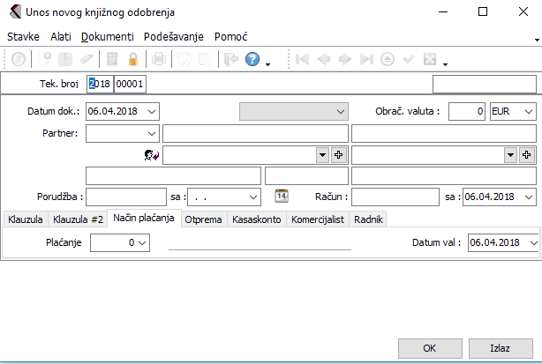The image size is (542, 364).
Task: Open the calendar icon next to Porudžba date
Action: pos(282,196)
